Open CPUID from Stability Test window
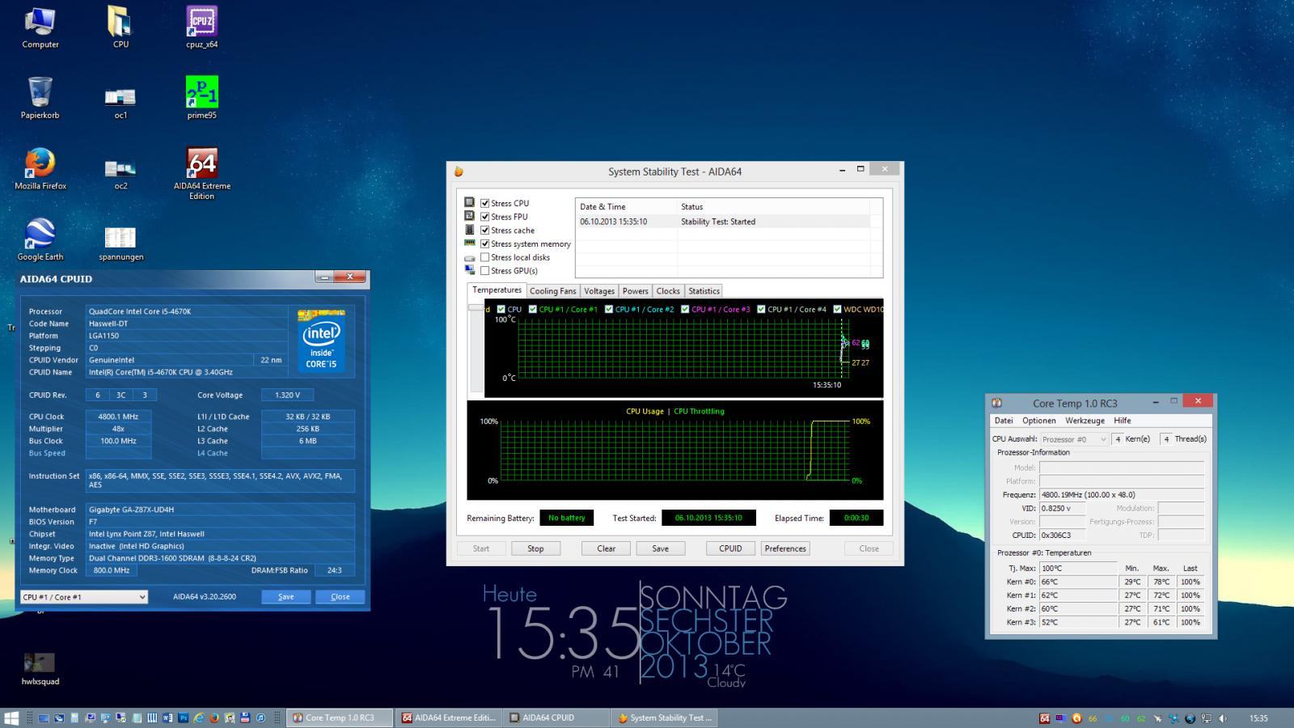Screen dimensions: 1294x728 coord(730,548)
